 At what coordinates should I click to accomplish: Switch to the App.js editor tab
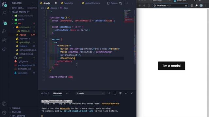coord(48,3)
